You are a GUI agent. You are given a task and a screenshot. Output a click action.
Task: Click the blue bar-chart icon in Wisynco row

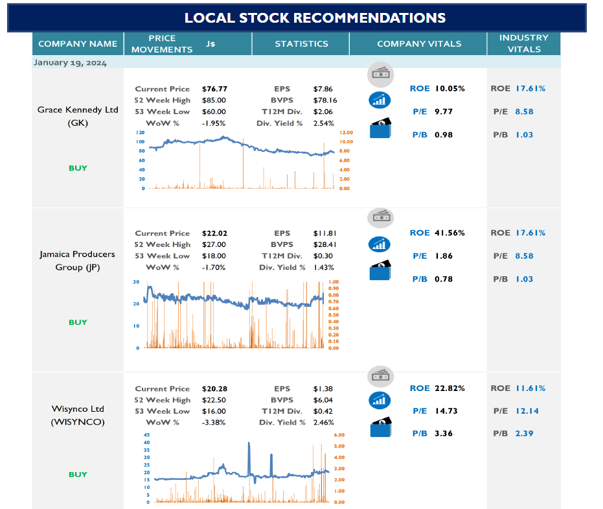tap(380, 400)
